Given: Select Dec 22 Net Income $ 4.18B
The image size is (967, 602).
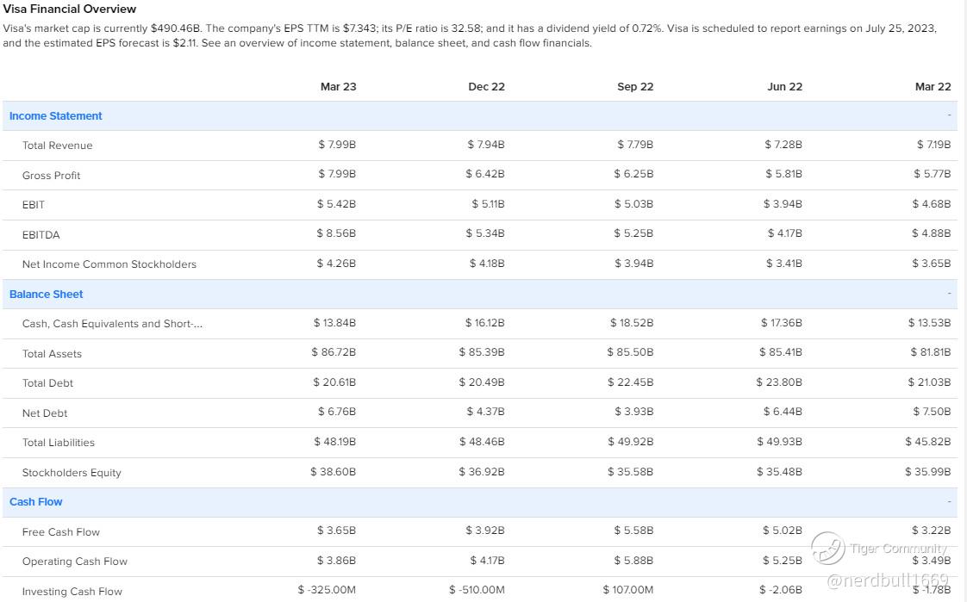Looking at the screenshot, I should [487, 264].
